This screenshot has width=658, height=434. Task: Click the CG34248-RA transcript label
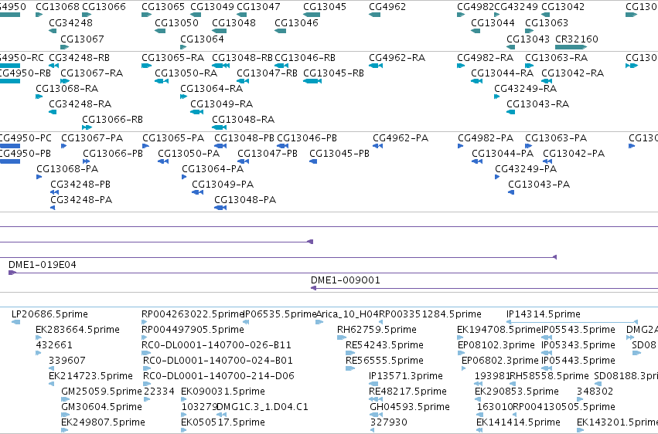click(x=80, y=104)
